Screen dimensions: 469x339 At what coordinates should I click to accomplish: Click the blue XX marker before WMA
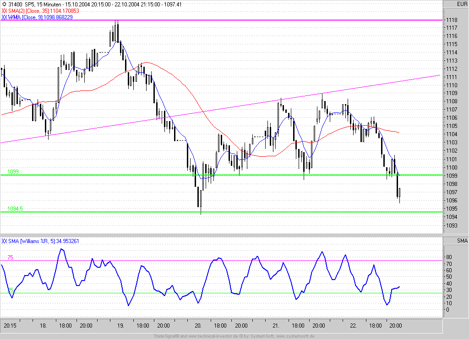pos(4,17)
